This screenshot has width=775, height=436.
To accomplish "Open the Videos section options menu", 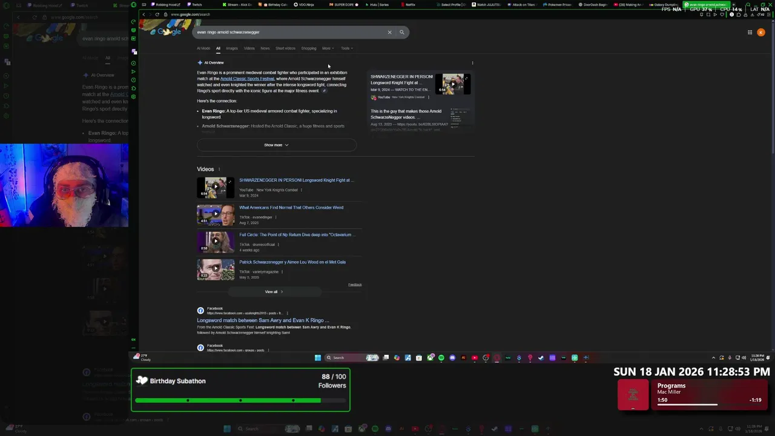I will point(219,169).
